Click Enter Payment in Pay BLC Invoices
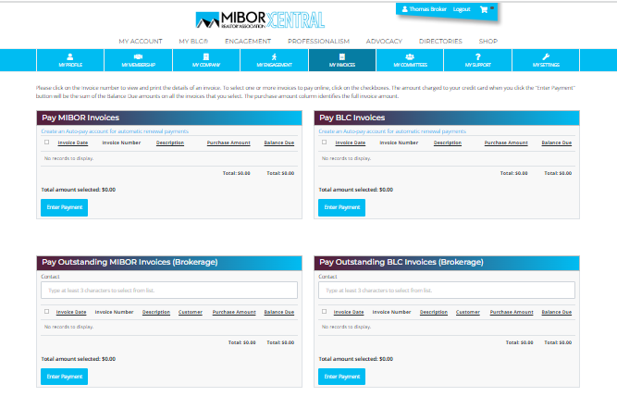Viewport: 617px width, 409px height. pyautogui.click(x=341, y=207)
